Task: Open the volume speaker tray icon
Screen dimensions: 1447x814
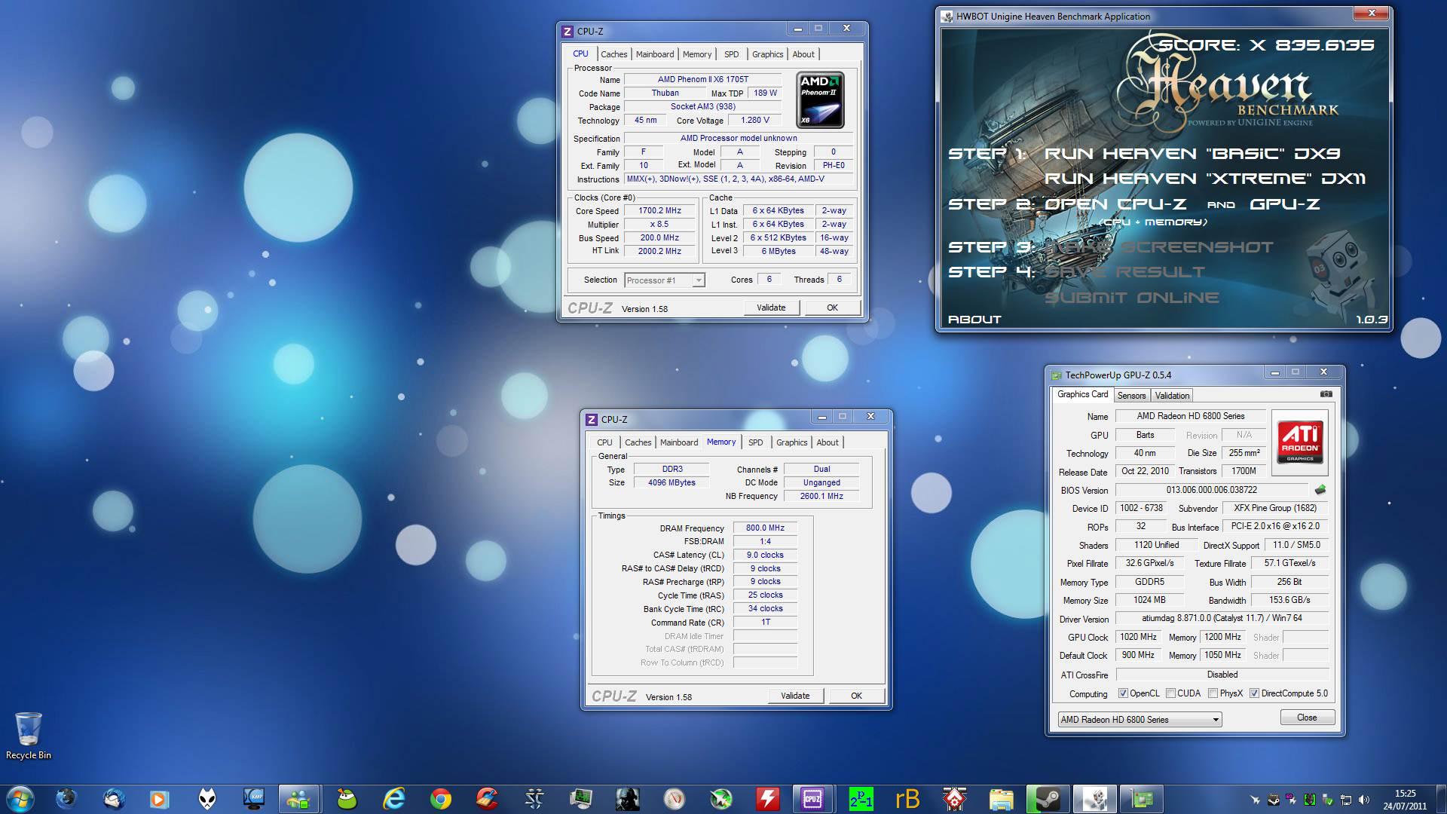Action: [x=1363, y=800]
